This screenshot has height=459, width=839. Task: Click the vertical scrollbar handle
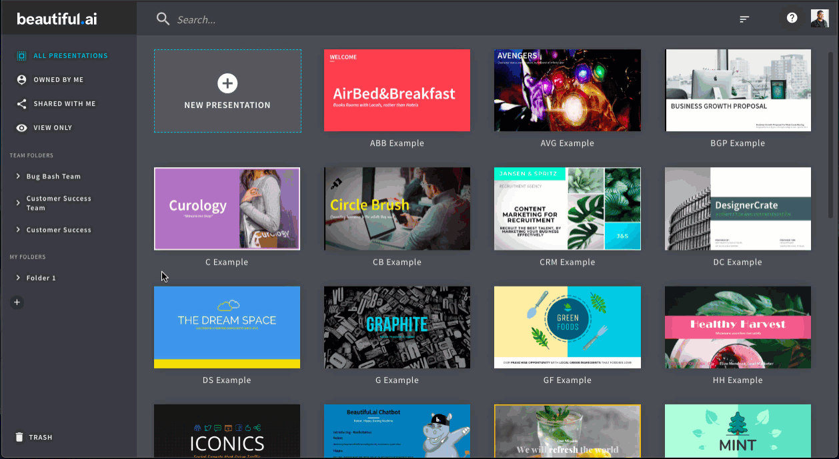click(831, 135)
